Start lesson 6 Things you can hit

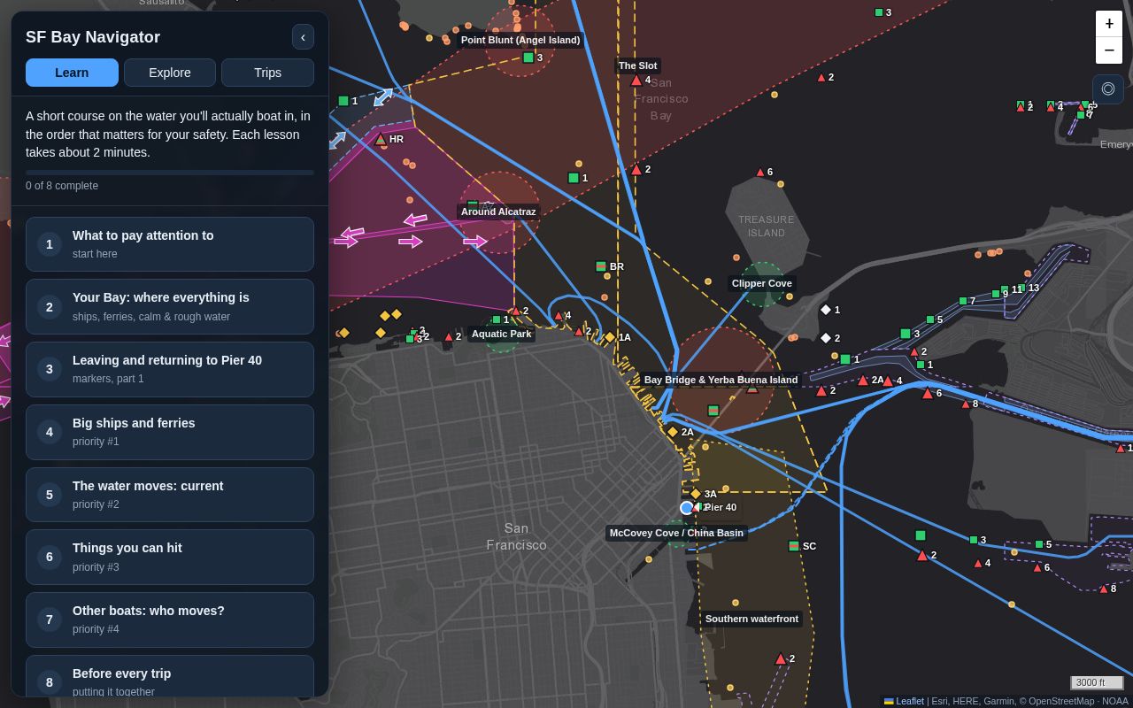click(170, 557)
